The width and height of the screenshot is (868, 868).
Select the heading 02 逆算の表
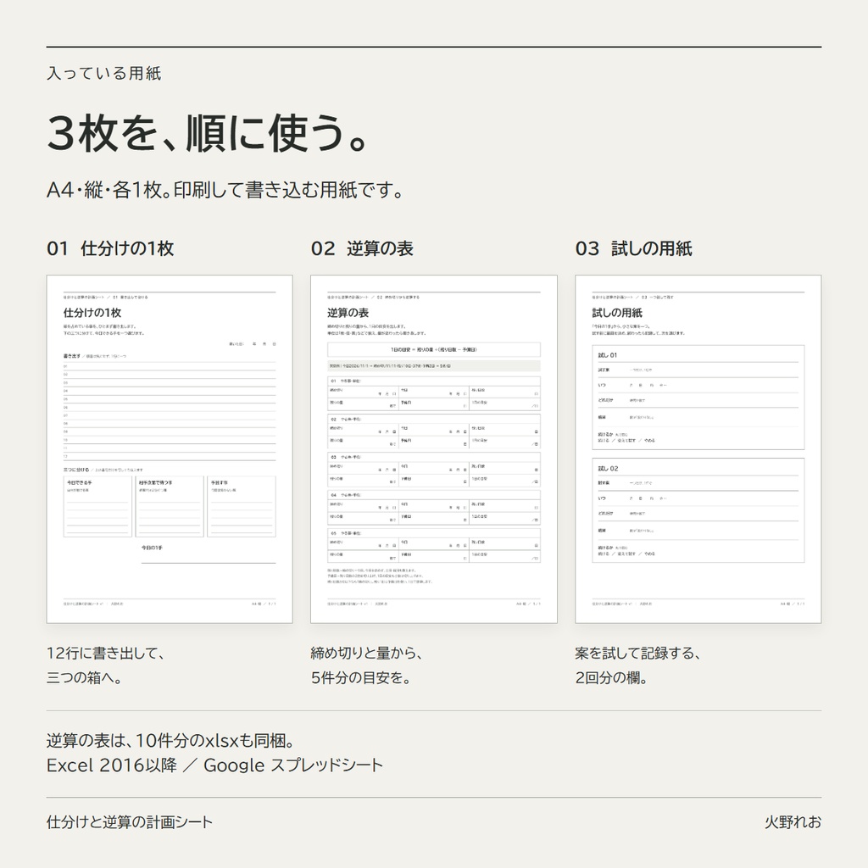[362, 248]
